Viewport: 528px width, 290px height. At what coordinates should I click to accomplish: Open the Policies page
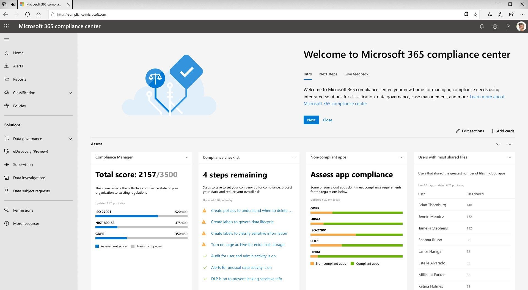tap(19, 106)
